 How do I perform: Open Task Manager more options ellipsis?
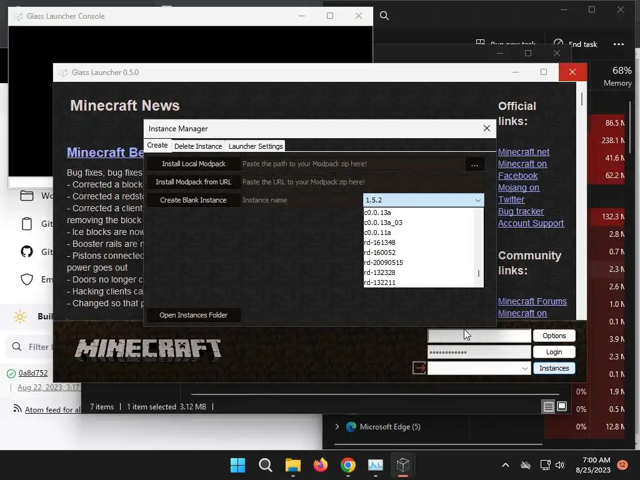coord(618,44)
